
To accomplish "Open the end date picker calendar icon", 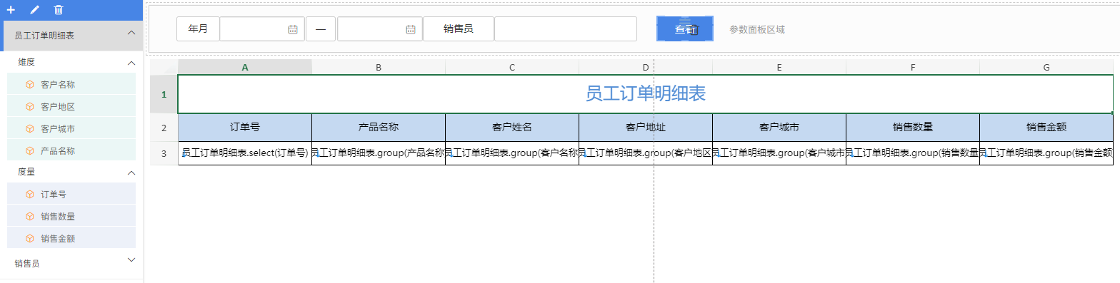I will (x=410, y=29).
